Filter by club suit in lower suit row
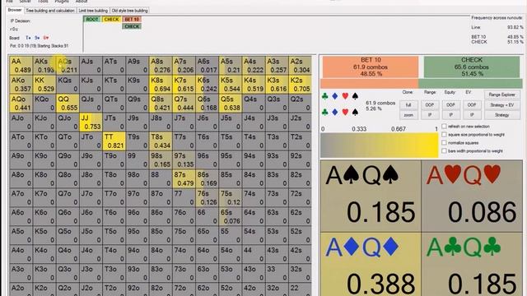Image resolution: width=527 pixels, height=296 pixels. click(324, 112)
